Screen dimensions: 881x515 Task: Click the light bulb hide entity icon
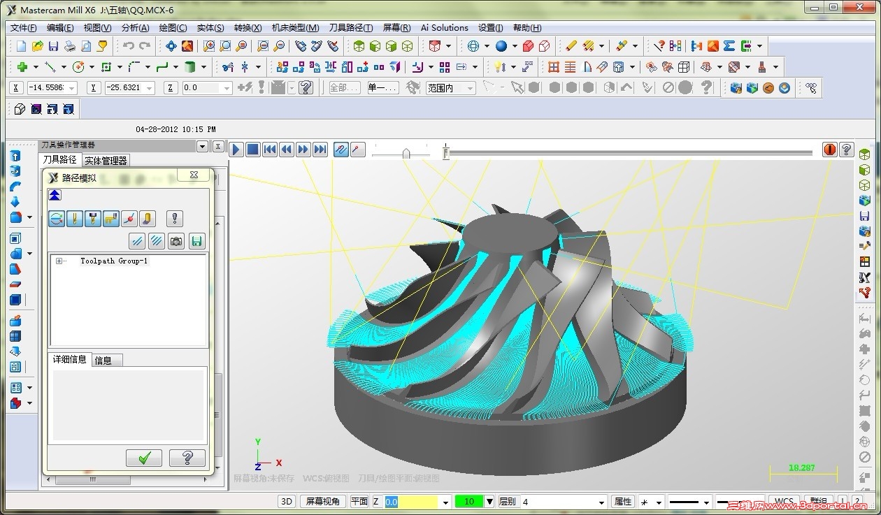[499, 67]
